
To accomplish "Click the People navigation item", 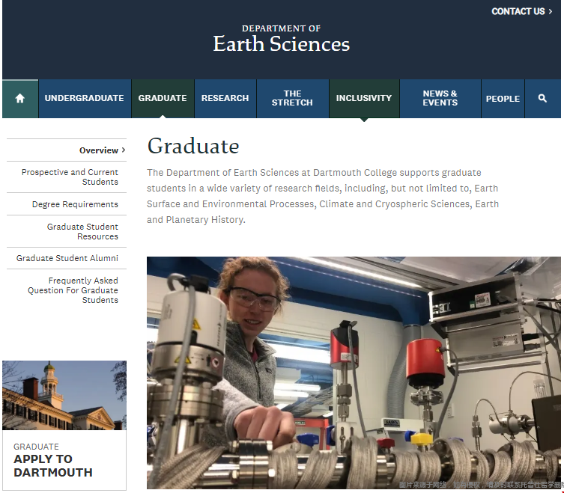I will click(503, 99).
